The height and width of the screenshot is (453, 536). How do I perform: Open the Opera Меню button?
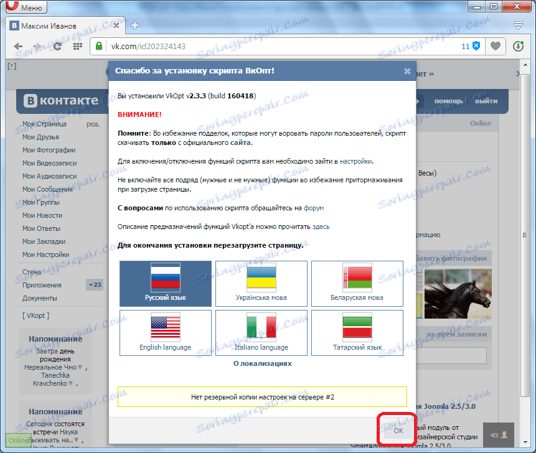tap(26, 7)
